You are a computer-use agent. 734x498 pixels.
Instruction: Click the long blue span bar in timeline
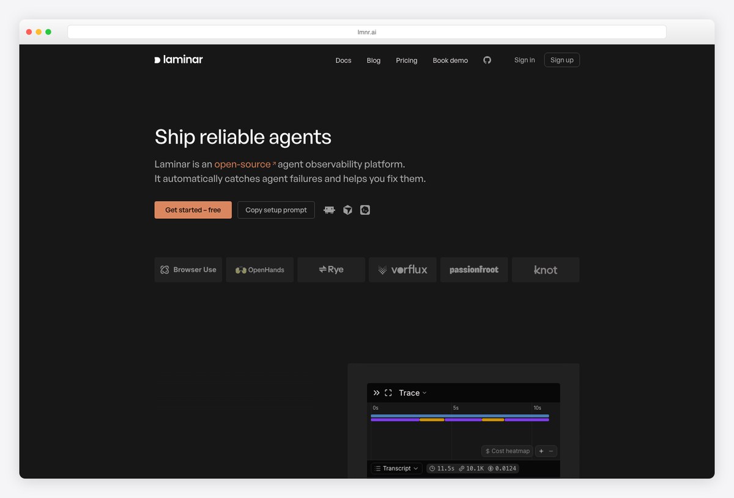coord(460,416)
